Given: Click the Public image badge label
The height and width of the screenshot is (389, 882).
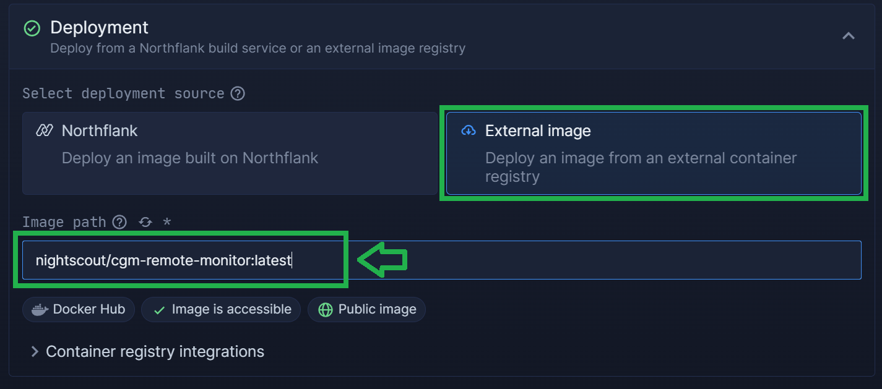Looking at the screenshot, I should click(x=378, y=309).
